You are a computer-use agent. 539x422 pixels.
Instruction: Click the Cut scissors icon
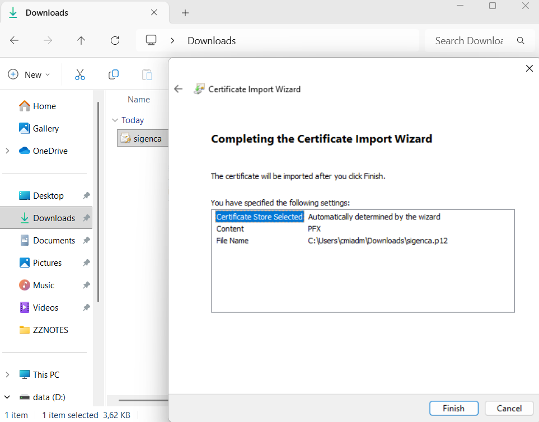click(x=79, y=74)
